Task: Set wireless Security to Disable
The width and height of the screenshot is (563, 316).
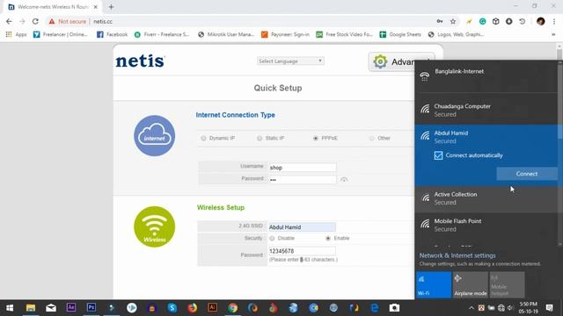Action: pyautogui.click(x=272, y=238)
